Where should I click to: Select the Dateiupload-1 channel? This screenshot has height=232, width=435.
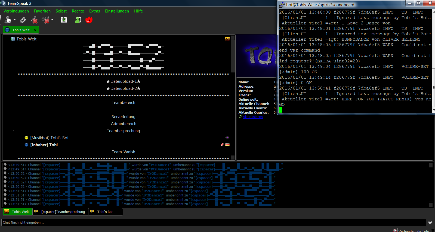[124, 81]
